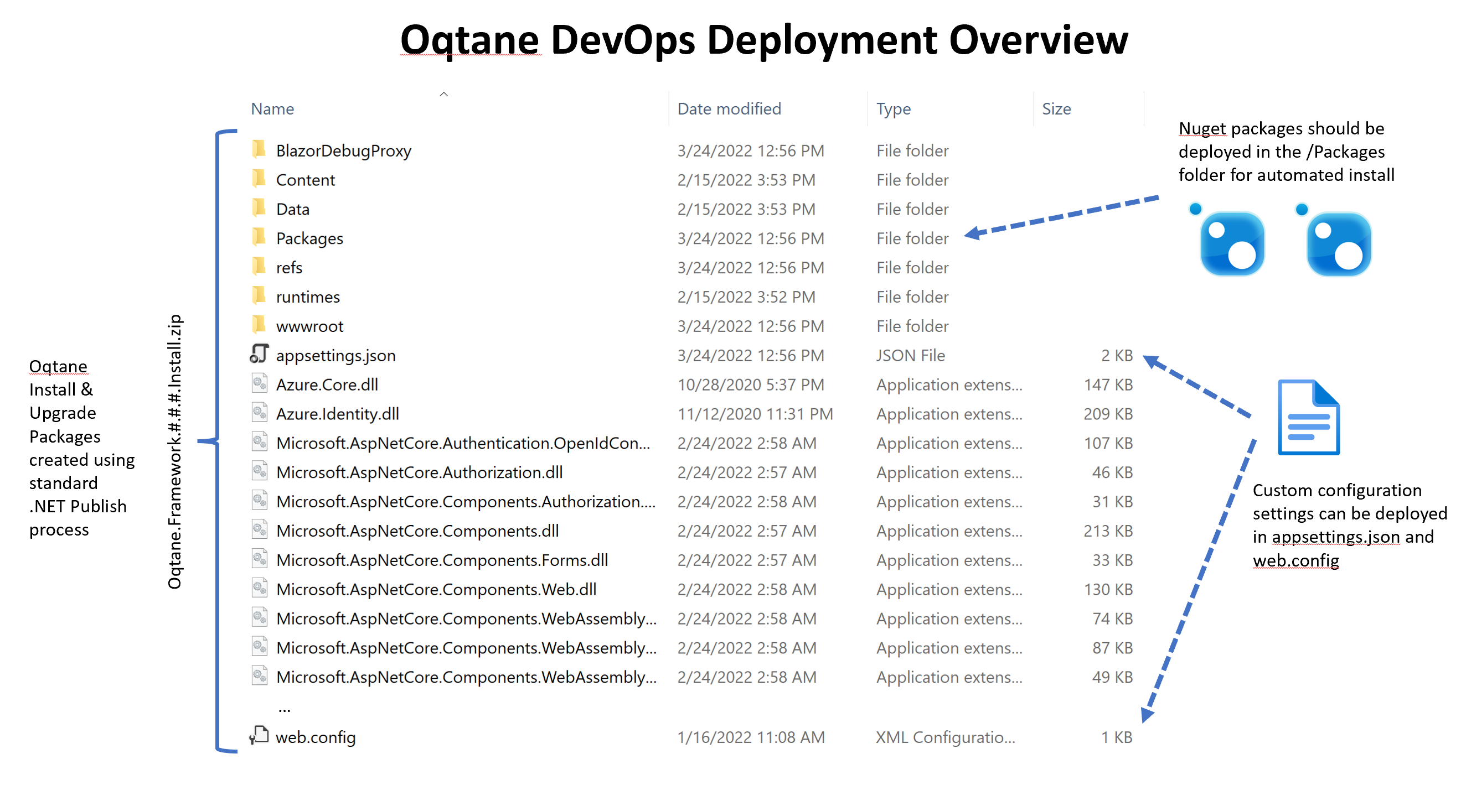This screenshot has height=790, width=1466.
Task: Click the 147 KB size value
Action: click(x=1108, y=384)
